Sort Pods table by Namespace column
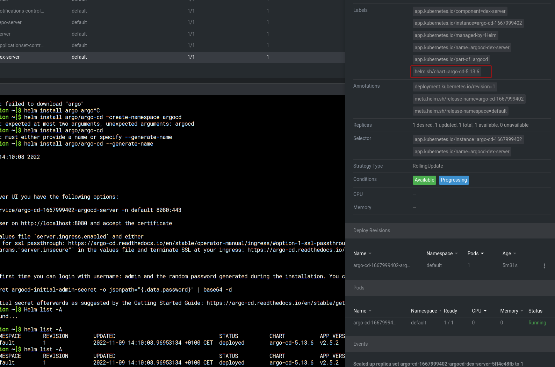Image resolution: width=555 pixels, height=367 pixels. point(426,311)
